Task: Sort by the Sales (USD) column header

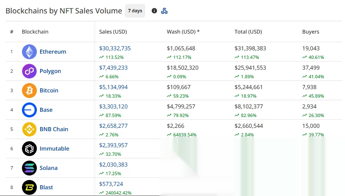Action: click(113, 32)
